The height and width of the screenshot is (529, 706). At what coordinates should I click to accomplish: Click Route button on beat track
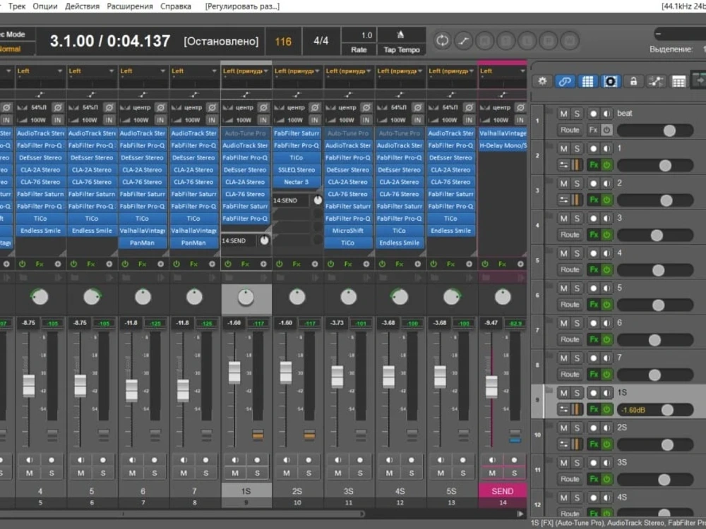coord(570,130)
